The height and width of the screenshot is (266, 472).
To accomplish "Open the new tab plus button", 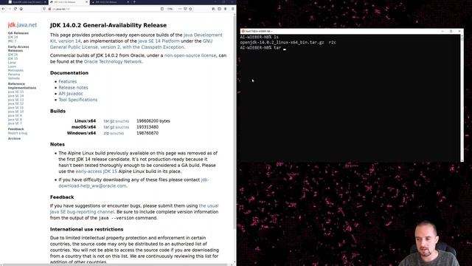I will 134,1.
